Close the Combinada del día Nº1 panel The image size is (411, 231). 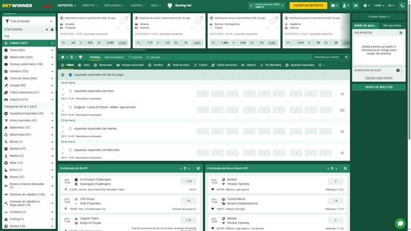198,168
